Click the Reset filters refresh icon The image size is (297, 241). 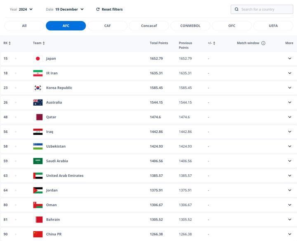(98, 9)
